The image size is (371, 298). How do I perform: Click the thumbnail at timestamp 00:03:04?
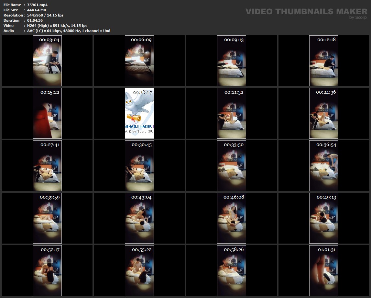pos(47,61)
